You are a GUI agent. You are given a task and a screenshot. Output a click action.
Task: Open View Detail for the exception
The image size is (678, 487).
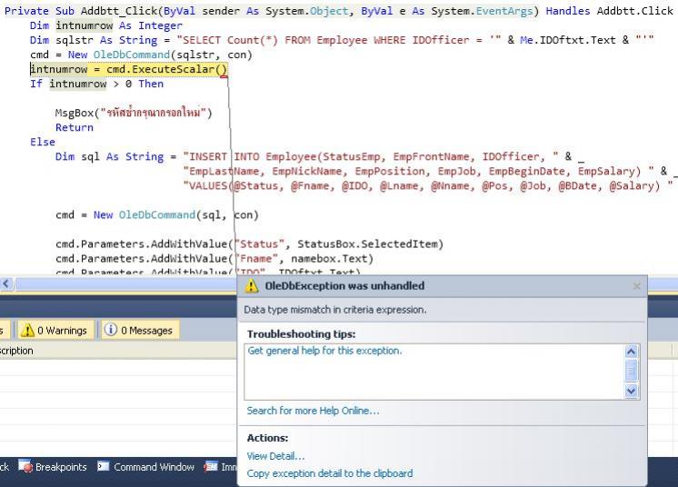pos(275,456)
